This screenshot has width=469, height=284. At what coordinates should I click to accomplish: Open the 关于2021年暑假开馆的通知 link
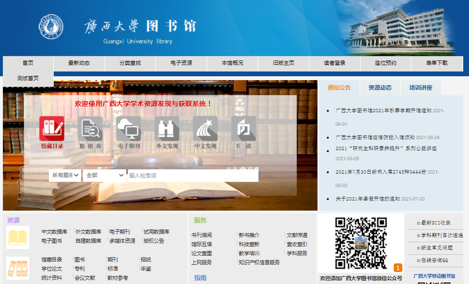point(368,199)
